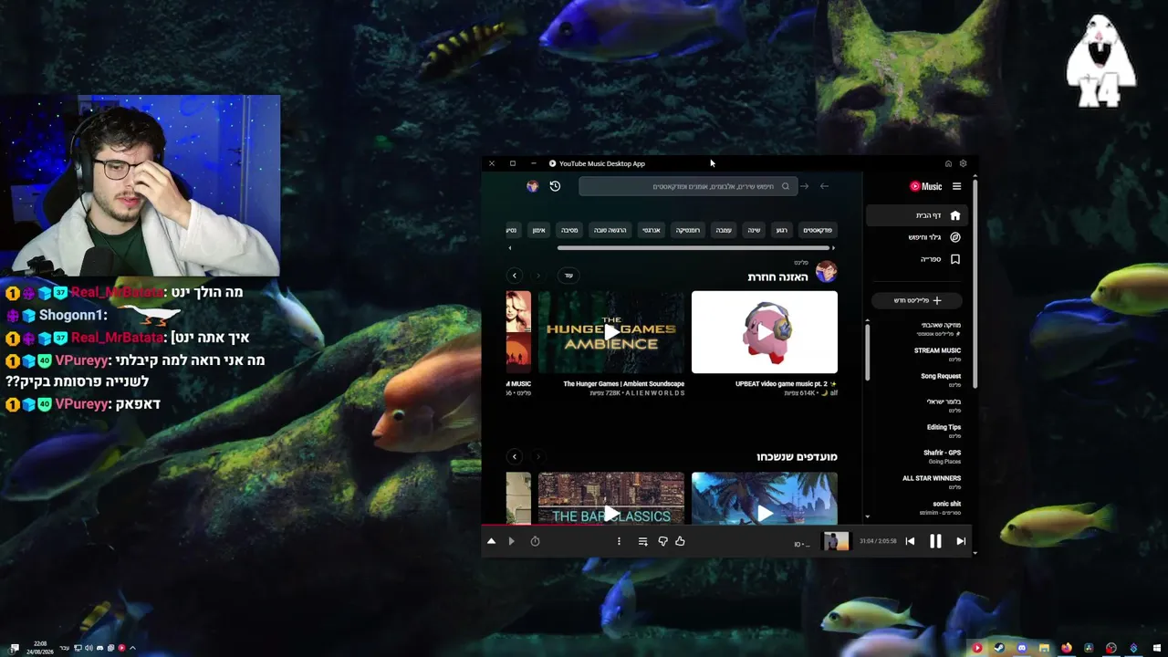1168x657 pixels.
Task: Play The Bar Classics thumbnail
Action: [x=611, y=498]
